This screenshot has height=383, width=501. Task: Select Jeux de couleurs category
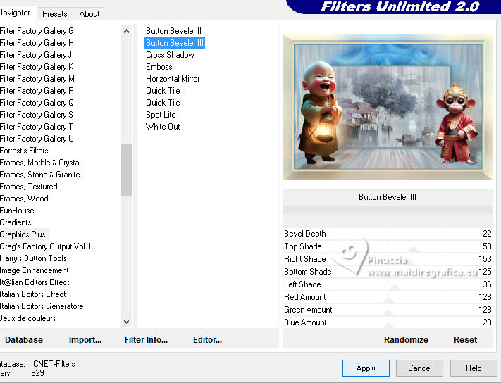click(x=27, y=318)
